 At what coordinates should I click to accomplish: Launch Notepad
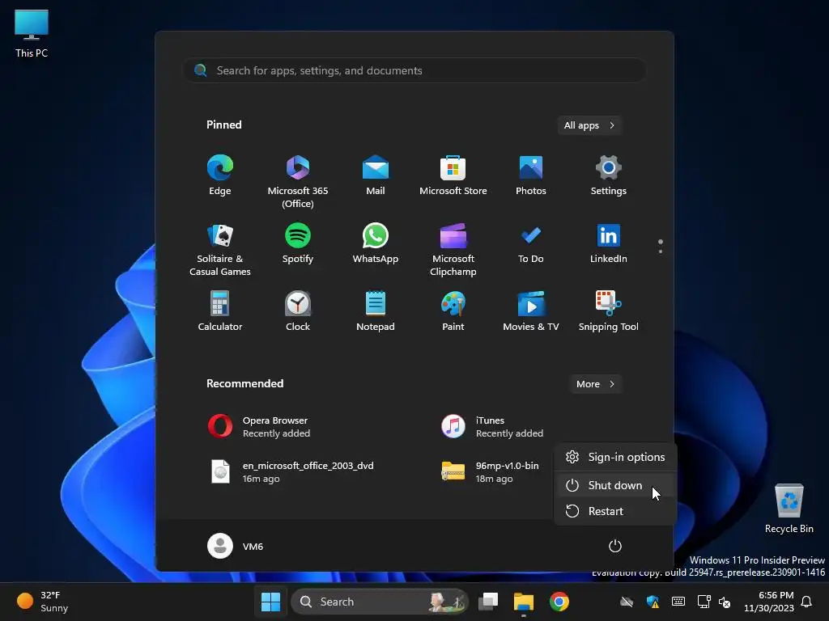[x=376, y=311]
